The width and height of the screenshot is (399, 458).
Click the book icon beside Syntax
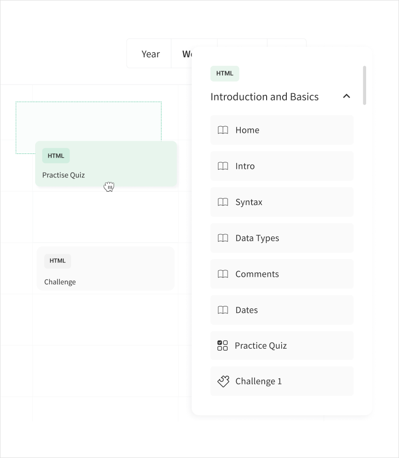(223, 202)
